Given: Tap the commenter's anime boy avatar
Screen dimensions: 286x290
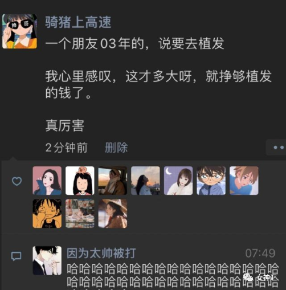Looking at the screenshot, I should point(47,260).
